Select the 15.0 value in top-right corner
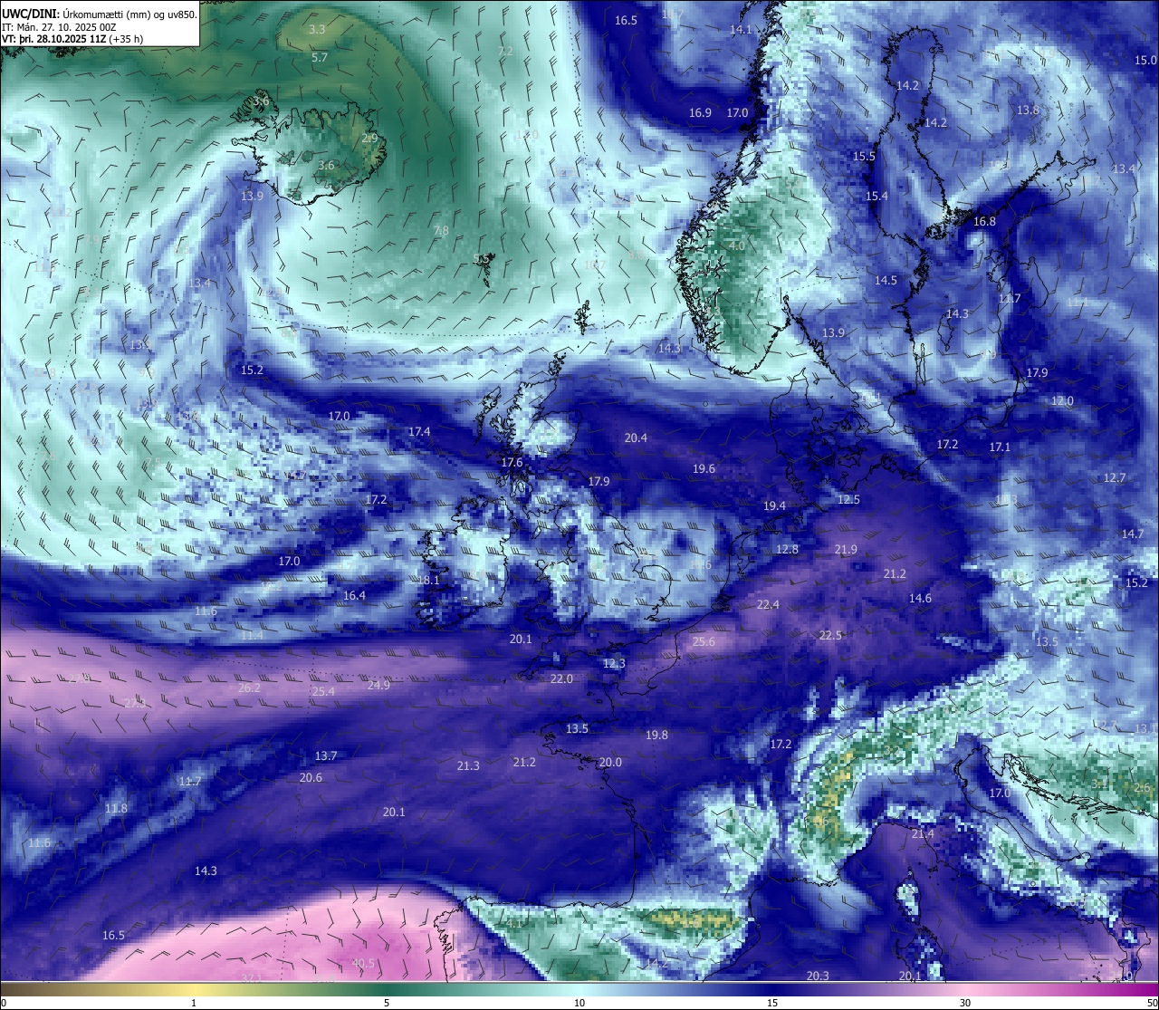This screenshot has height=1010, width=1159. tap(1145, 61)
